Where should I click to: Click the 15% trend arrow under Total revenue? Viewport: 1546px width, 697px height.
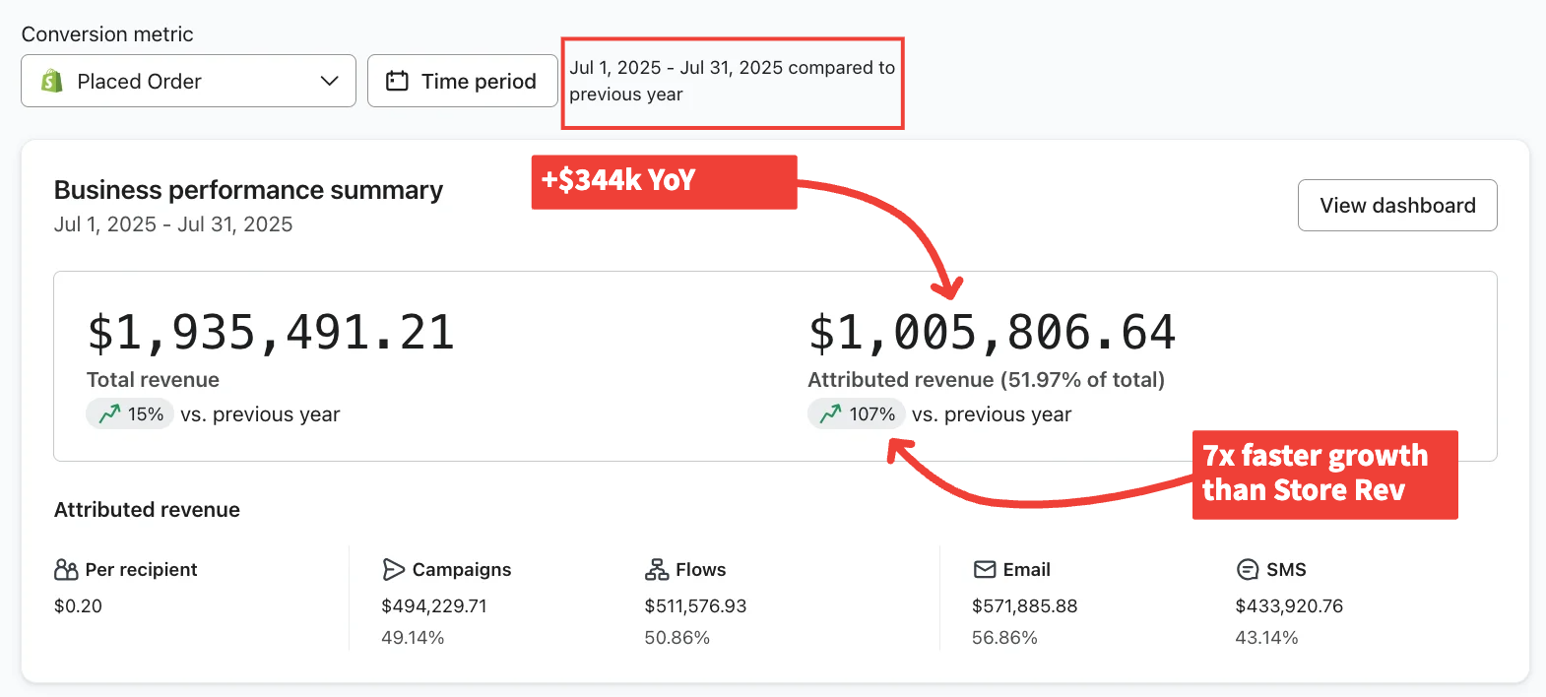click(109, 413)
